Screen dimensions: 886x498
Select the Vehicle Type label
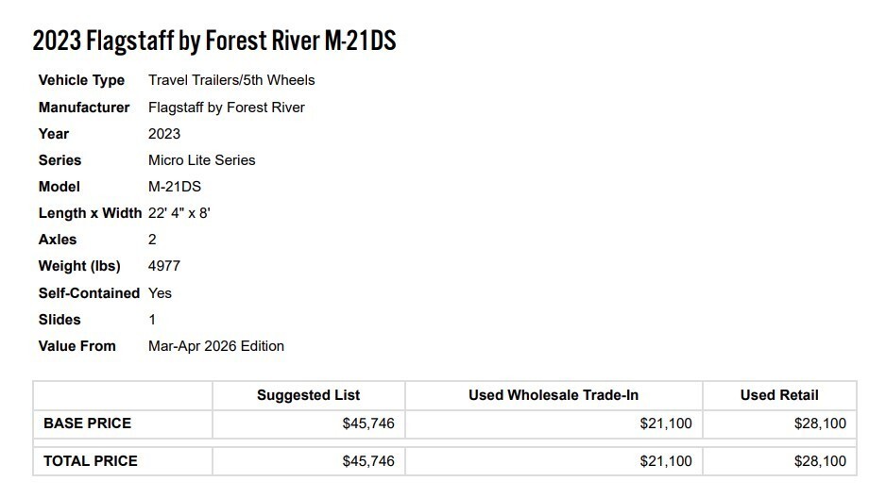click(x=81, y=80)
